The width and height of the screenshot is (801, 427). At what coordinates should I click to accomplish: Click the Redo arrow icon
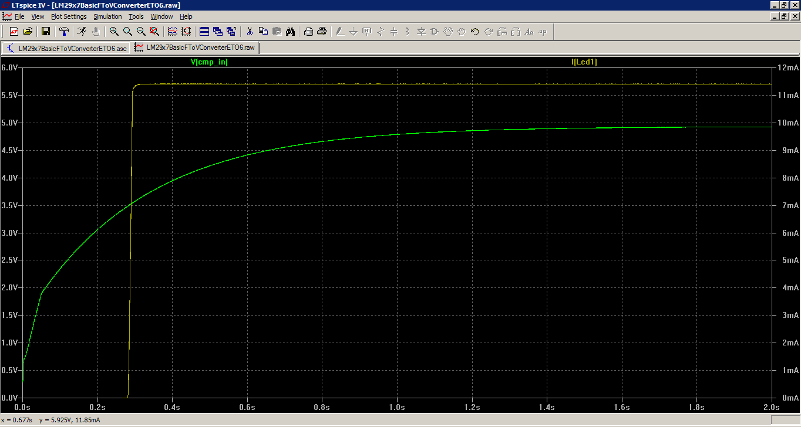pos(489,31)
